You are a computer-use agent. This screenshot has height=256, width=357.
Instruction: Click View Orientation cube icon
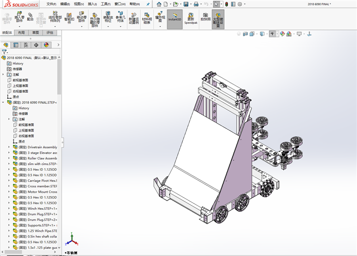pos(252,34)
